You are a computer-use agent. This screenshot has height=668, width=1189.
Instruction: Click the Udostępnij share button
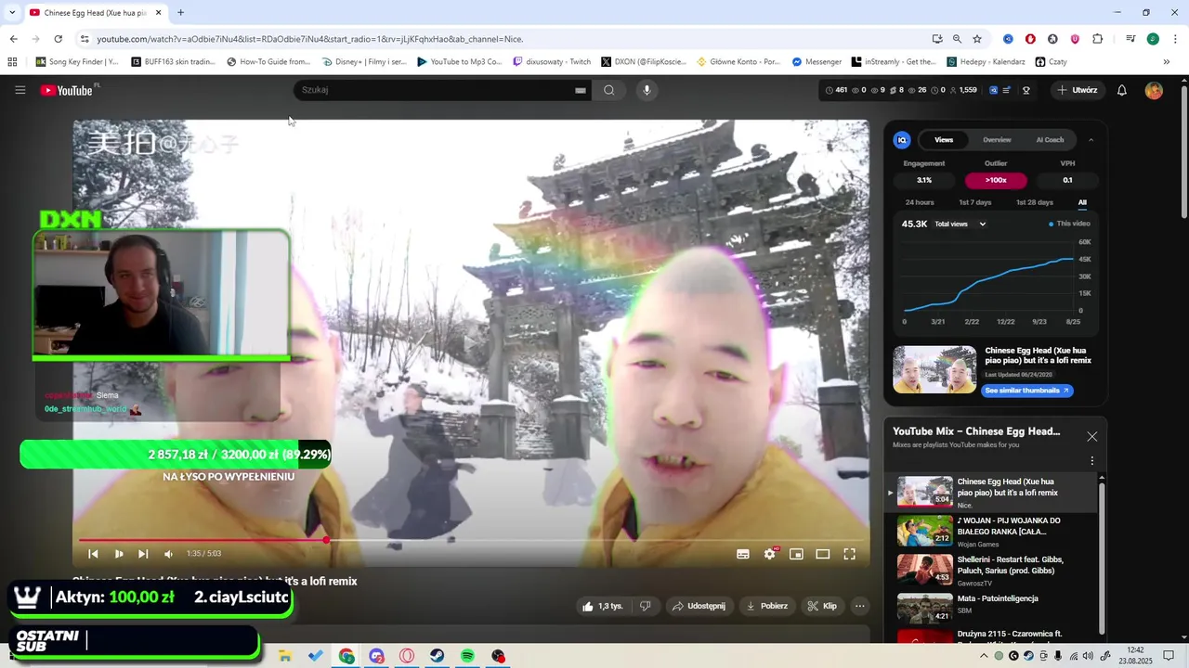pyautogui.click(x=699, y=606)
